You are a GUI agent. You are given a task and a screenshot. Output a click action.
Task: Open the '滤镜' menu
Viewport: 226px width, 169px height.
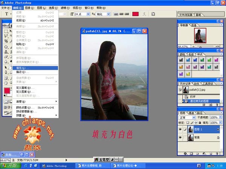pos(65,8)
